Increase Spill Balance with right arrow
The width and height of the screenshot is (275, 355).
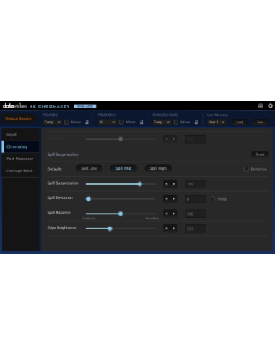tap(173, 214)
